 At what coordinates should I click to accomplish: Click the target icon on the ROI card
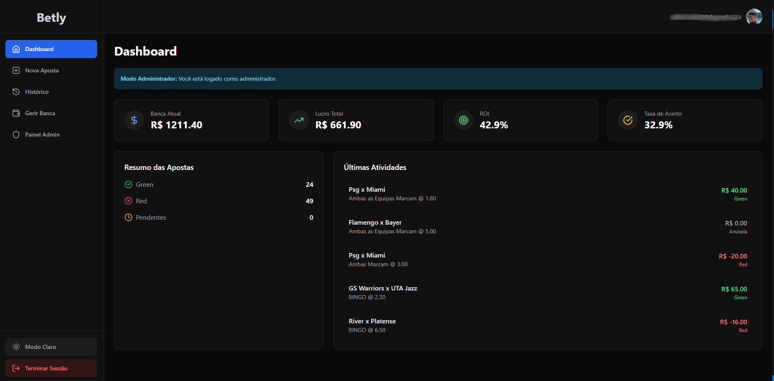tap(463, 120)
